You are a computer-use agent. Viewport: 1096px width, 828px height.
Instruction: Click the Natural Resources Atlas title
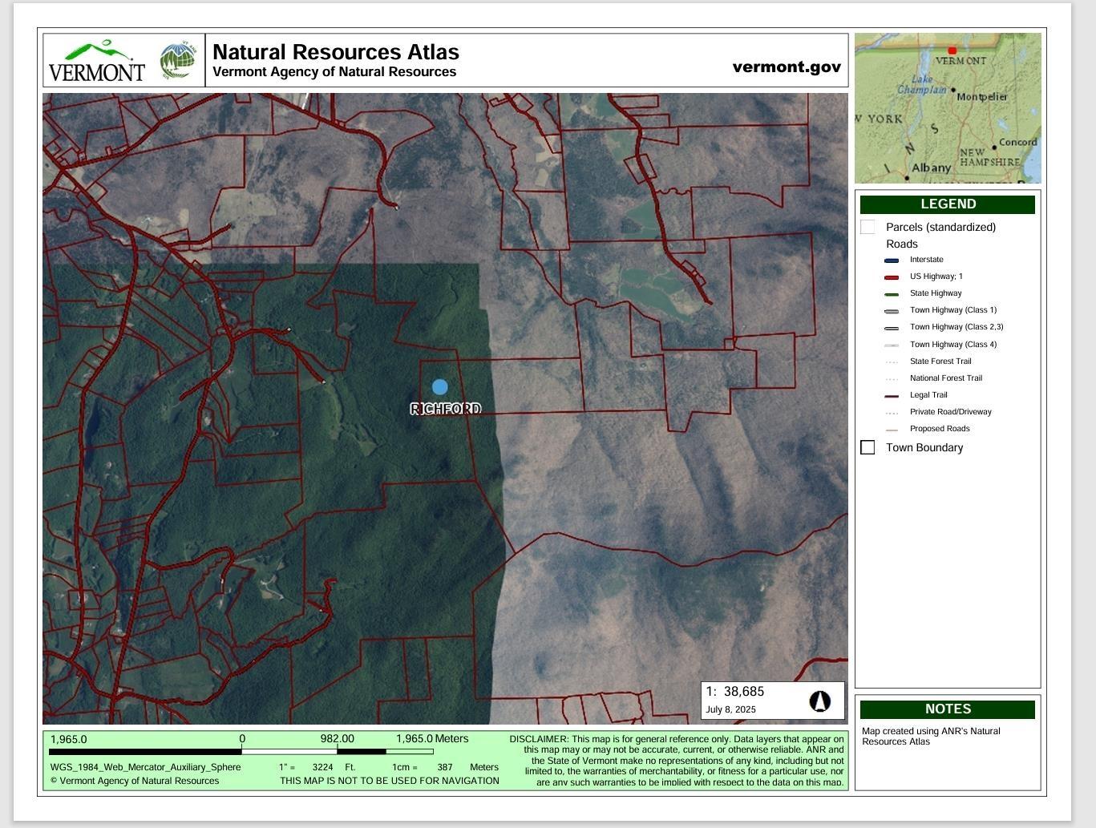[x=336, y=52]
